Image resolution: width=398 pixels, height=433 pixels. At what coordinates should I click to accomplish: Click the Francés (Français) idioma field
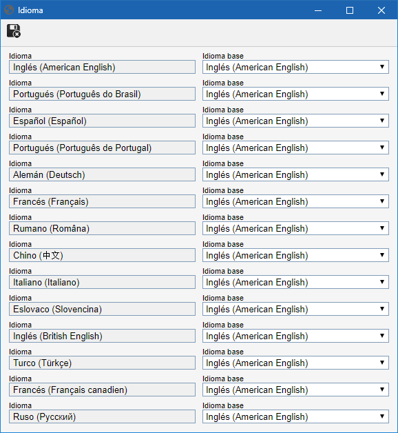tap(102, 201)
